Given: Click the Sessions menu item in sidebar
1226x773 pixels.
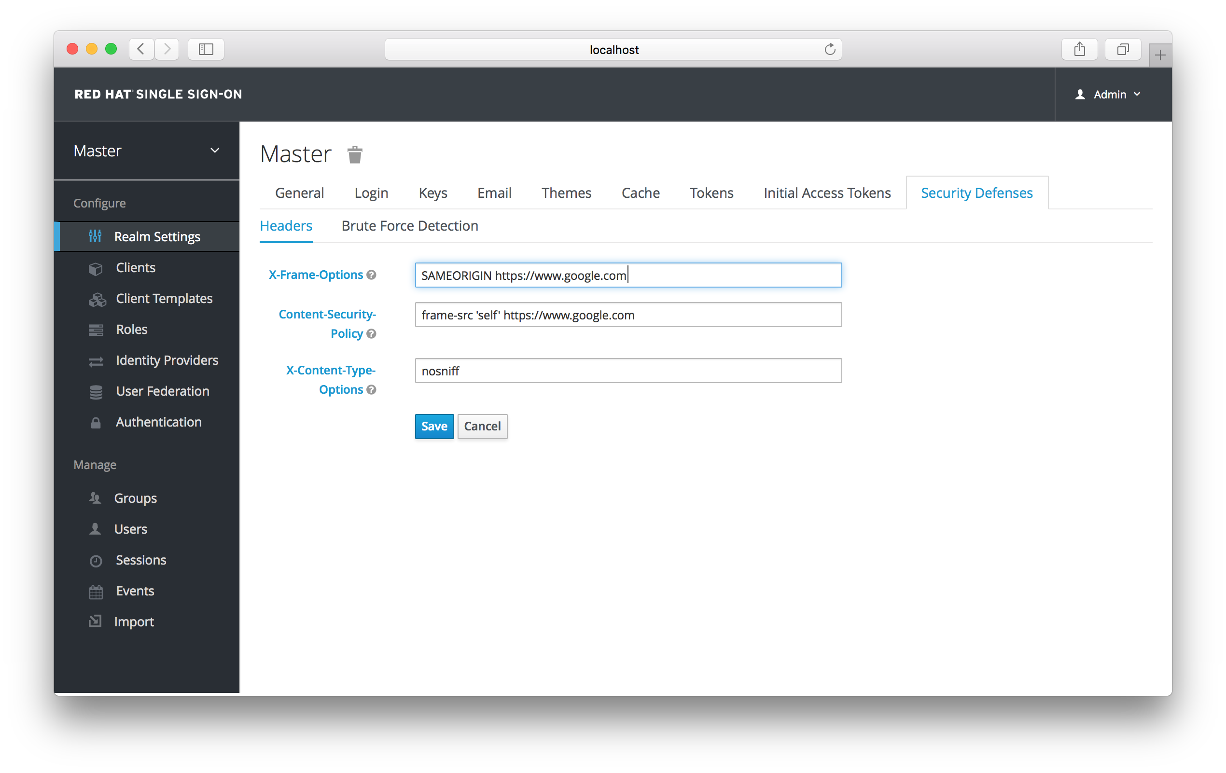Looking at the screenshot, I should (140, 559).
